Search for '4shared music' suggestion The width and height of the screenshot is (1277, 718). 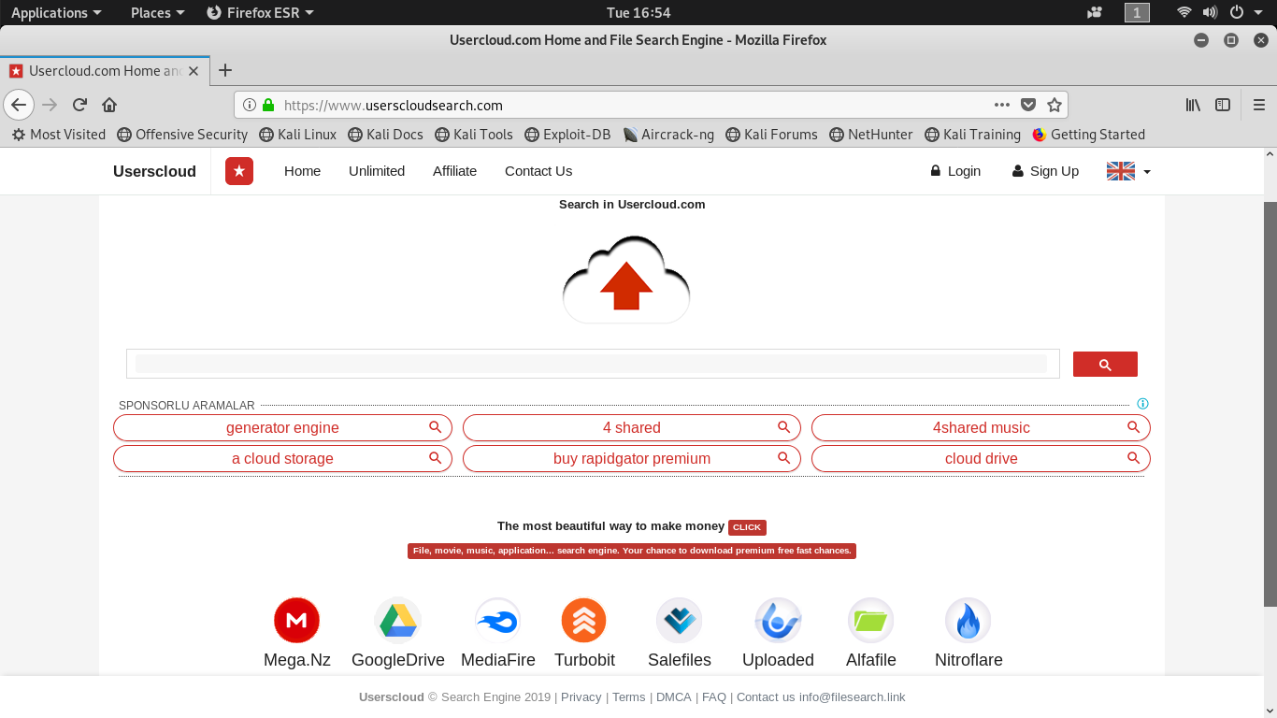pyautogui.click(x=981, y=428)
